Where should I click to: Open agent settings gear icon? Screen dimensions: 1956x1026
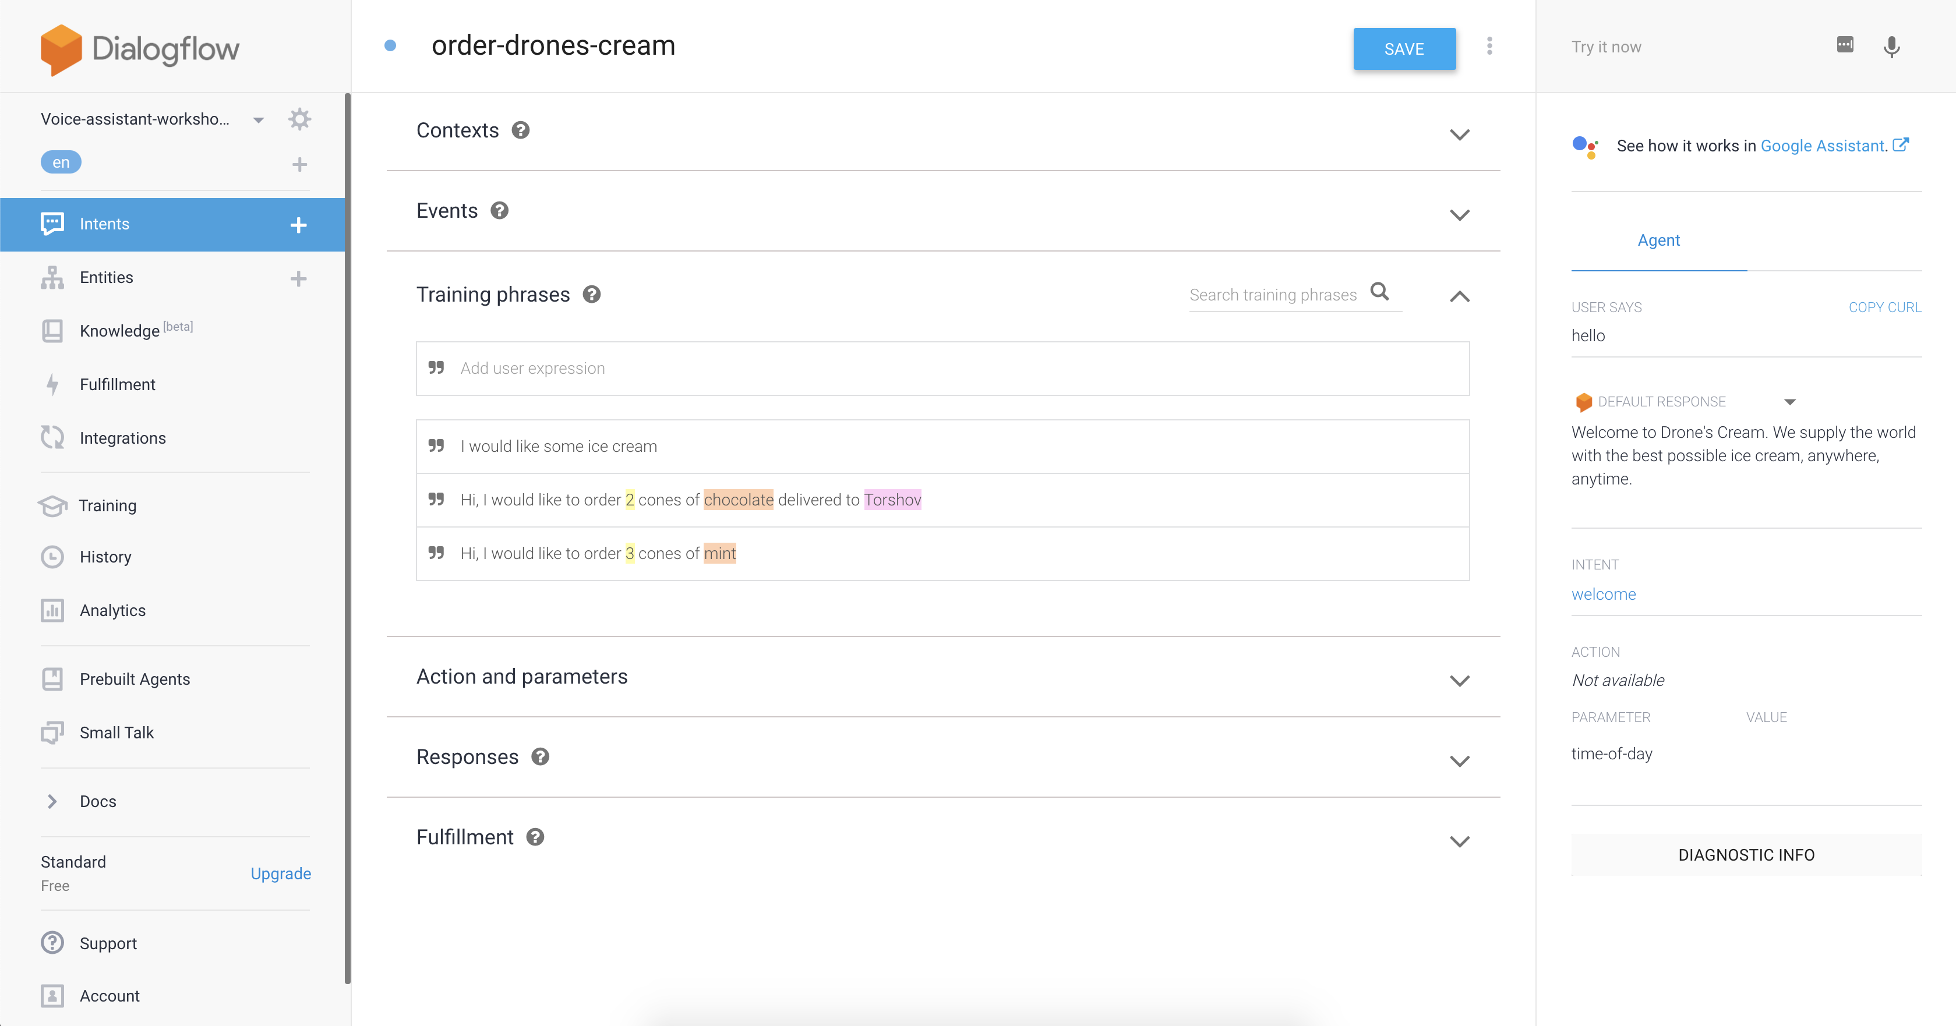pyautogui.click(x=299, y=119)
